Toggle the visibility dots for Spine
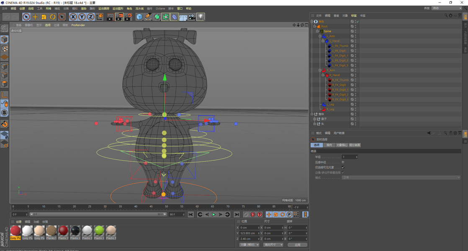The image size is (468, 251). click(x=355, y=31)
